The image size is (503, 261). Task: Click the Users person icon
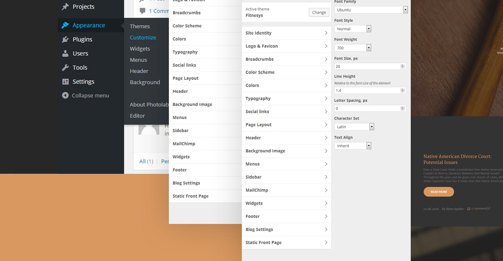[65, 53]
